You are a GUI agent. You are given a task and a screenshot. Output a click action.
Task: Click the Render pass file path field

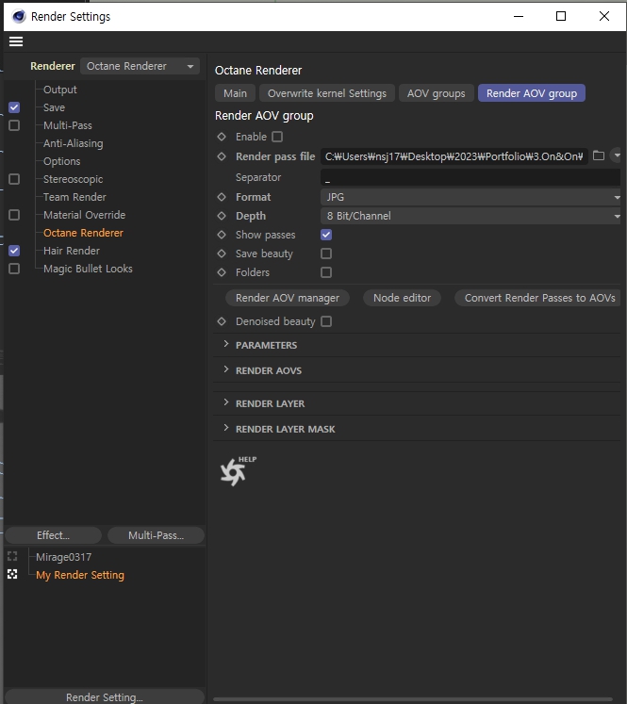[454, 156]
